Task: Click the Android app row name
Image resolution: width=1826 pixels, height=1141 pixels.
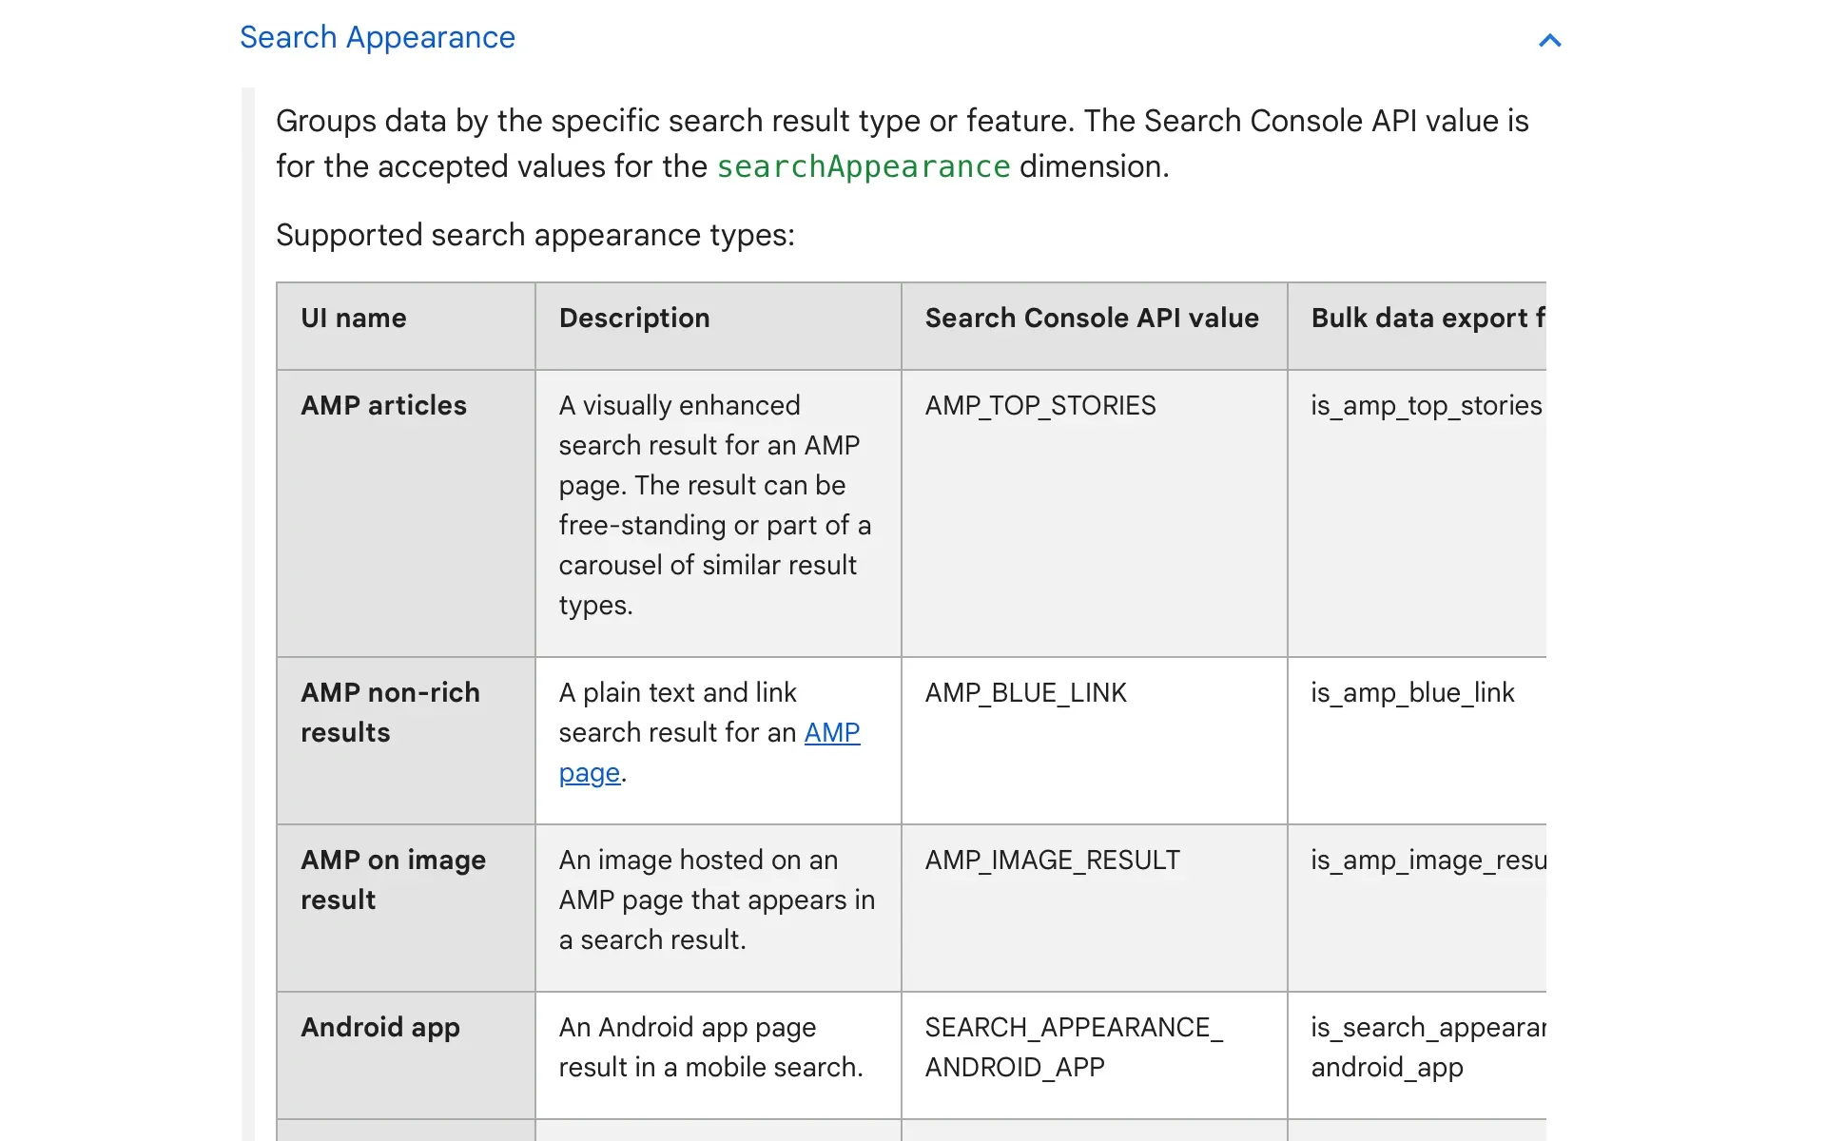Action: pyautogui.click(x=379, y=1027)
